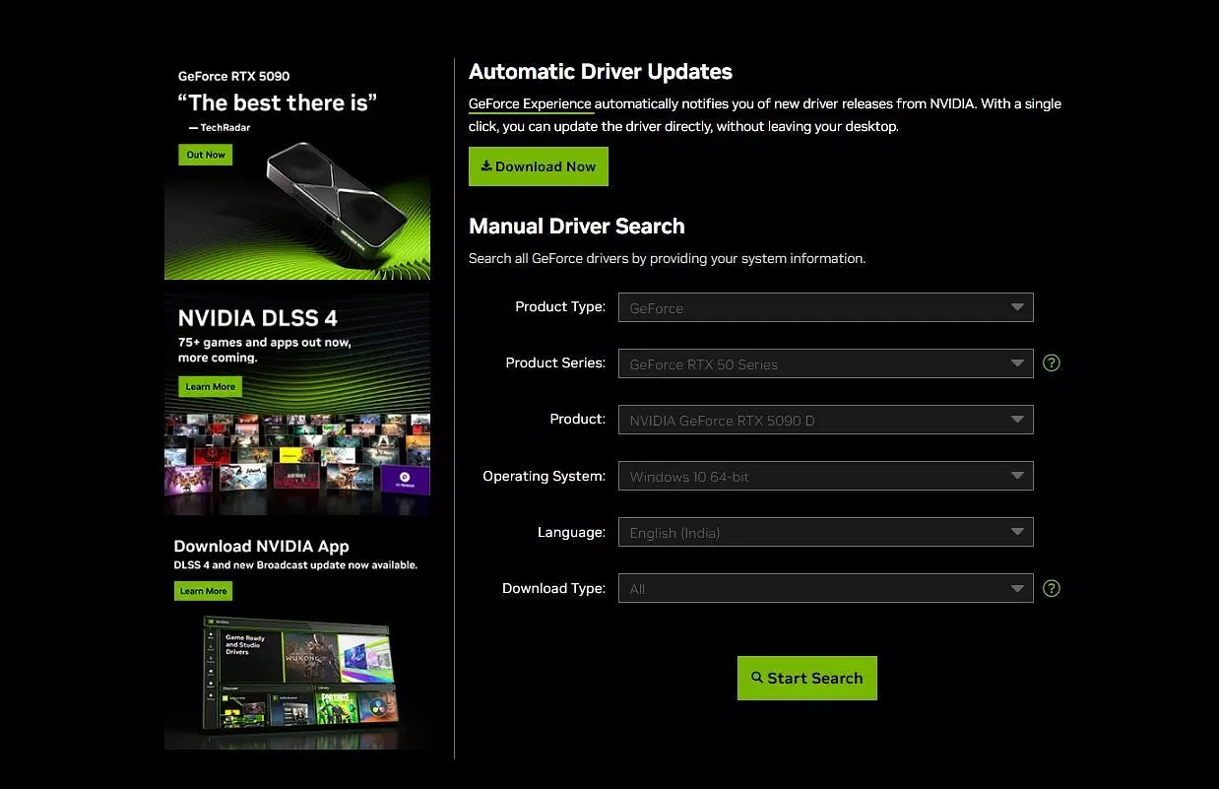Image resolution: width=1219 pixels, height=789 pixels.
Task: Click Learn More under Download NVIDIA App
Action: click(x=204, y=591)
